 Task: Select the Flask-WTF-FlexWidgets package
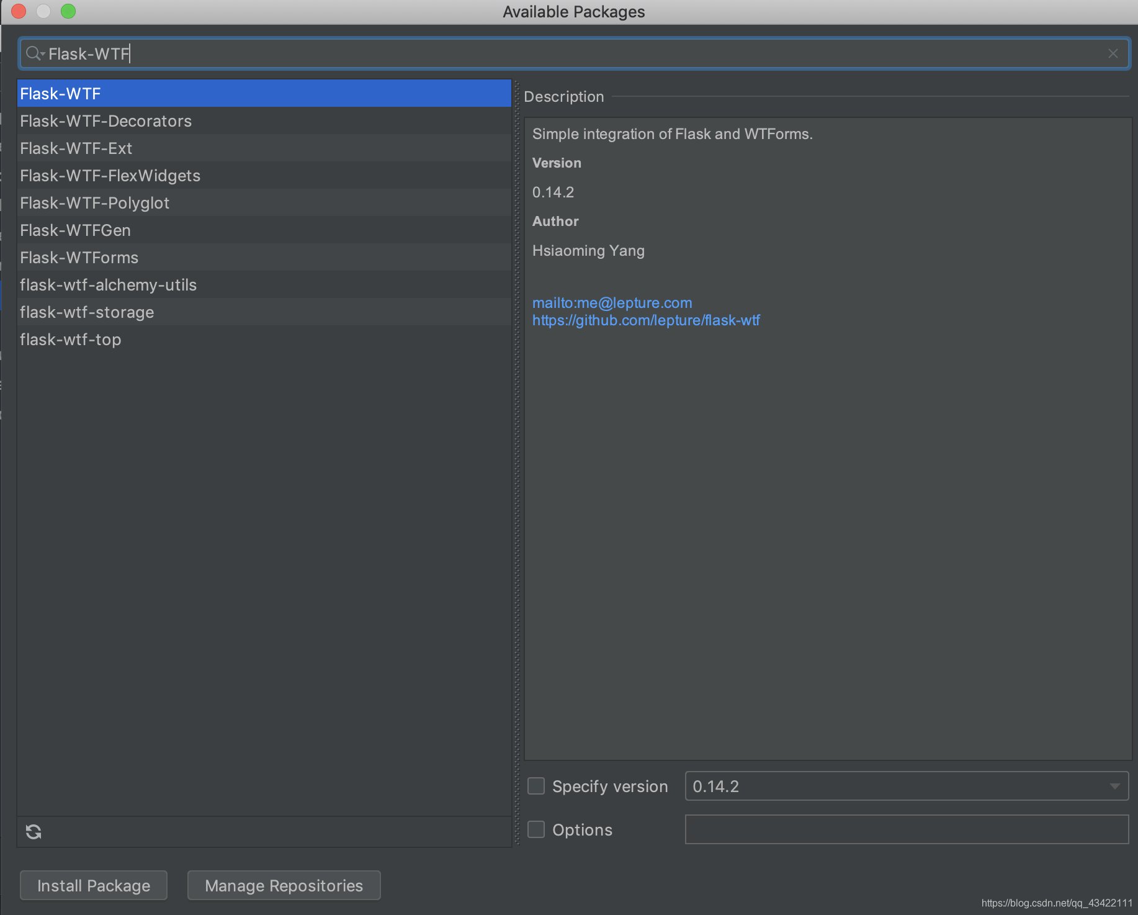[x=264, y=175]
